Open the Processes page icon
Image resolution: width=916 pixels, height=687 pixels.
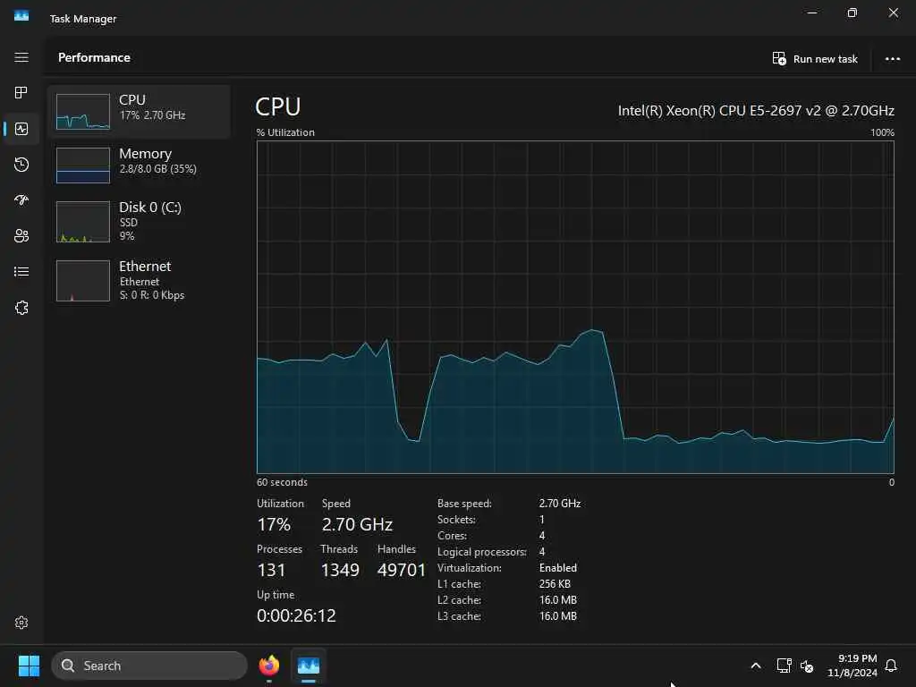(x=21, y=92)
